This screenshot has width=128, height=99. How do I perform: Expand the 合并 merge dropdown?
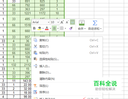pyautogui.click(x=82, y=29)
